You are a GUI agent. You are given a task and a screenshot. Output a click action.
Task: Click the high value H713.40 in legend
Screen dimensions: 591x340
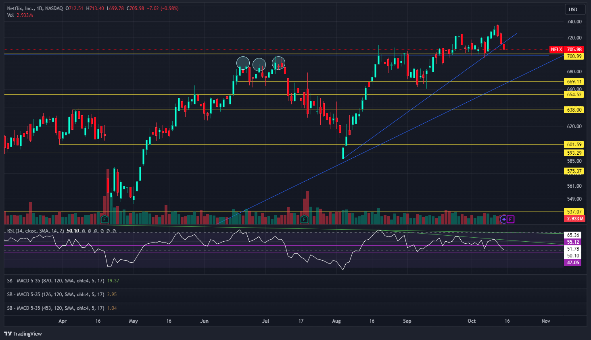95,8
